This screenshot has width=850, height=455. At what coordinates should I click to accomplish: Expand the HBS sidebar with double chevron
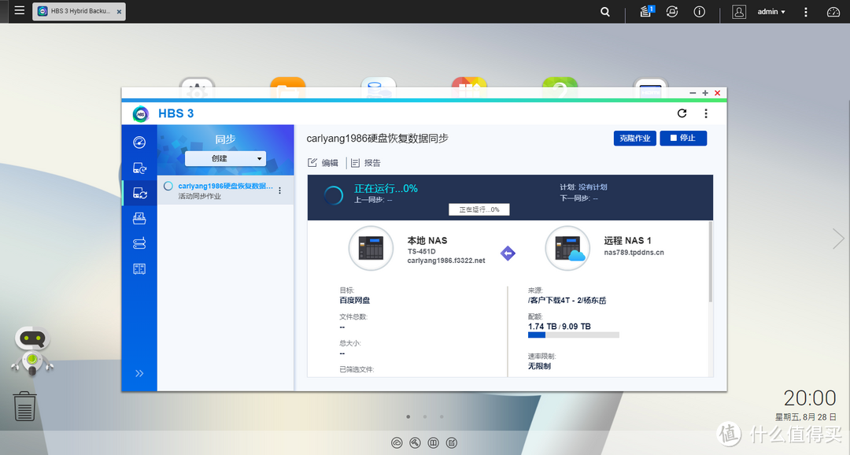[139, 373]
